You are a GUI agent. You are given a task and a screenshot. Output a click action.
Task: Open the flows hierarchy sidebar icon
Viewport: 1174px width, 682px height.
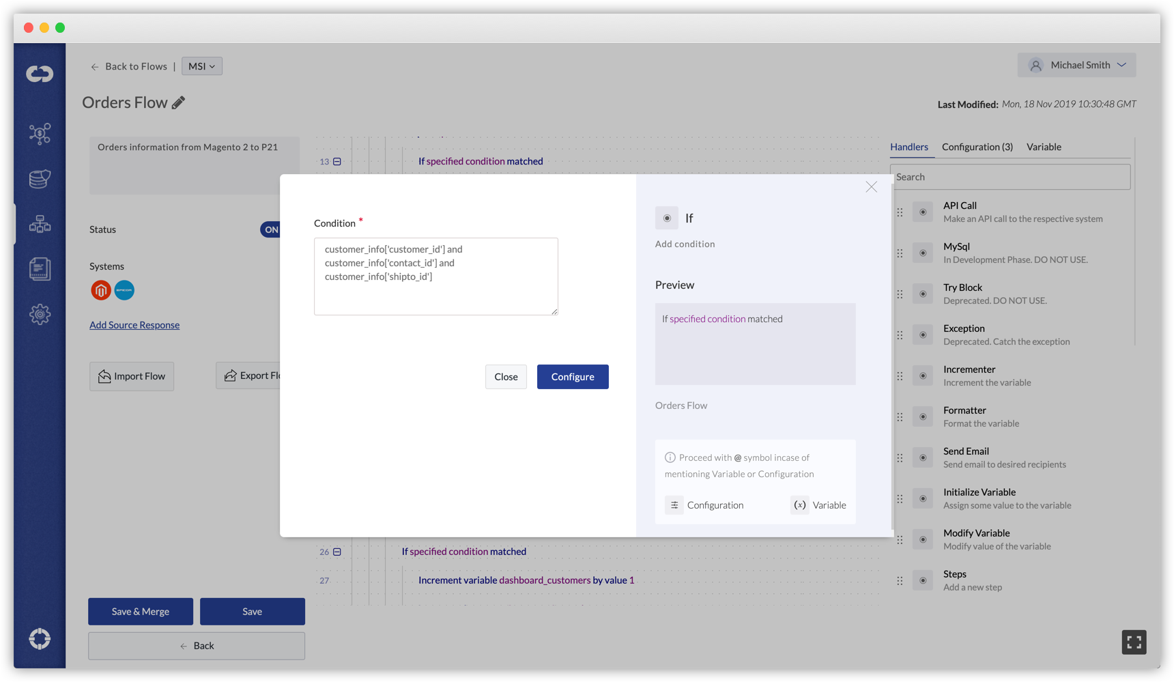[40, 224]
